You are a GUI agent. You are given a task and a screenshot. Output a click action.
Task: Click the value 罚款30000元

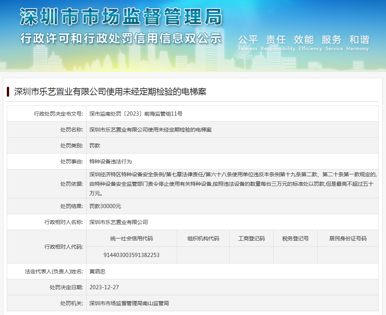click(x=105, y=206)
